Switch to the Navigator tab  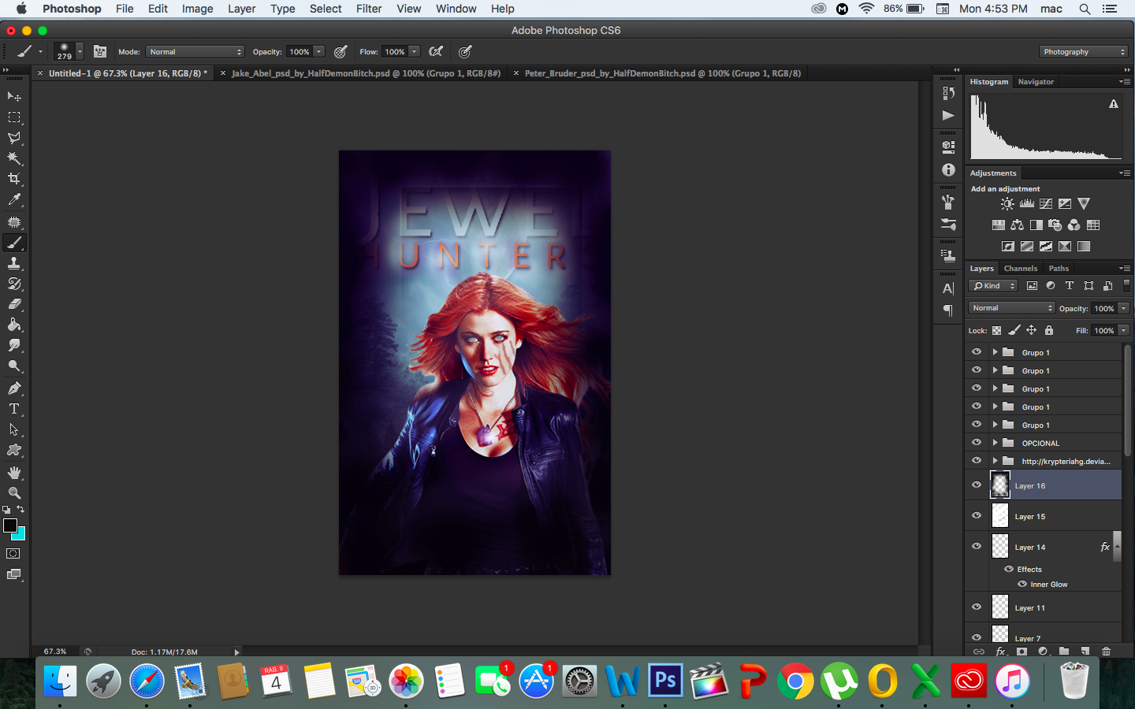(x=1036, y=82)
